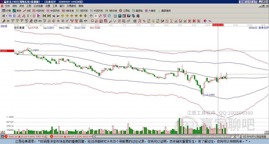The image size is (269, 144).
Task: Jump to last bar with green skip-forward icon
Action: pyautogui.click(x=49, y=16)
